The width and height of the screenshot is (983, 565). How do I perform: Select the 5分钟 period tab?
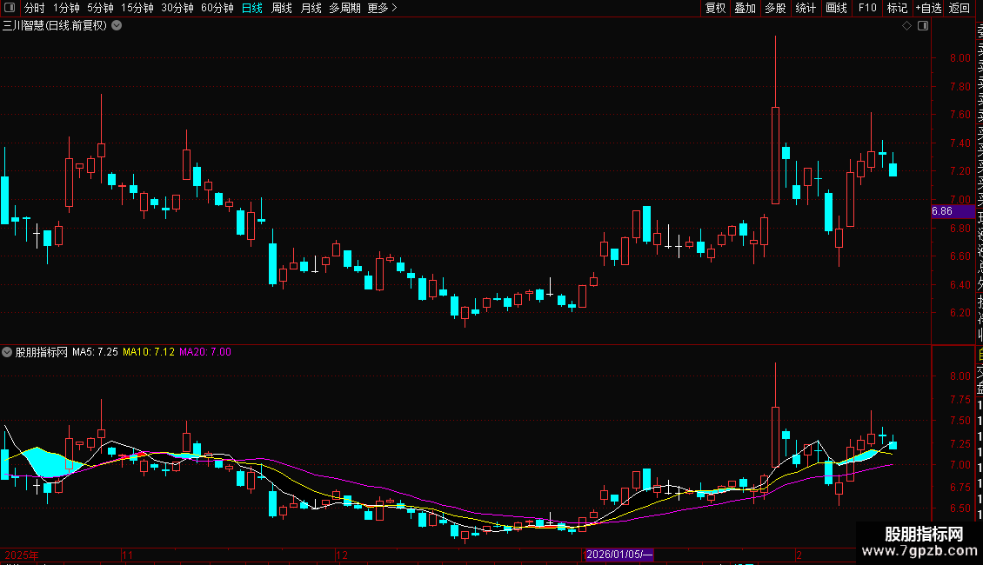(x=100, y=8)
